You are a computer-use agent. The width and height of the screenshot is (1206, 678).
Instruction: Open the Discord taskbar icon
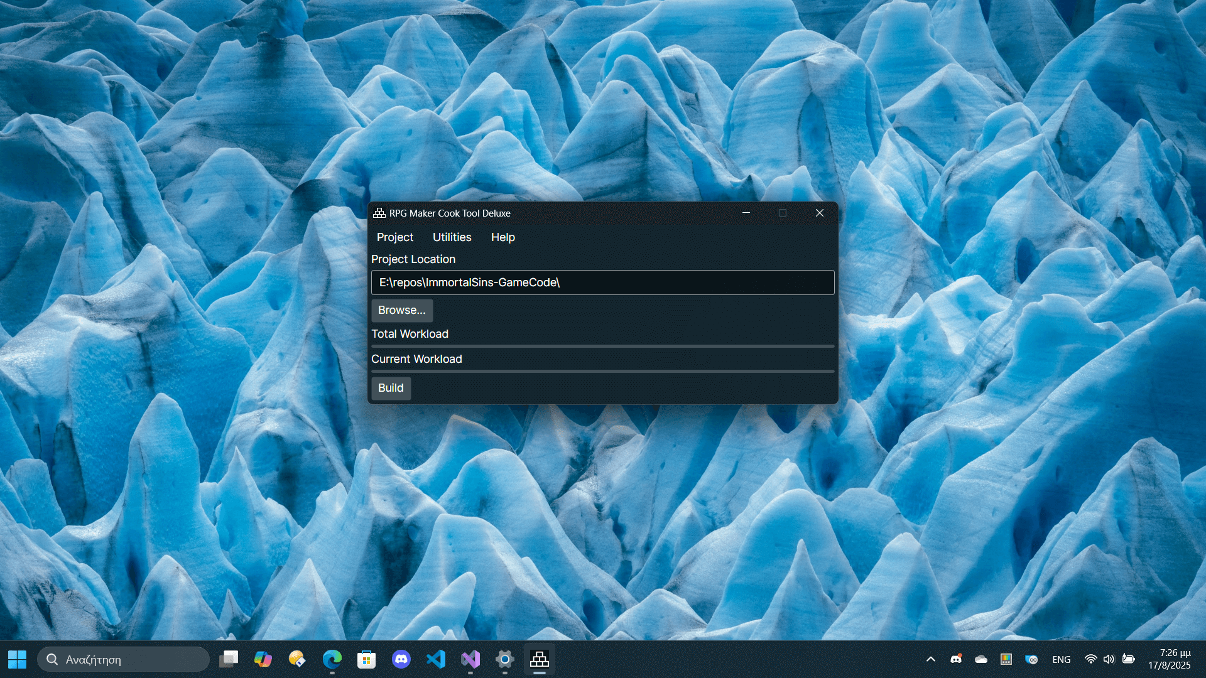(x=401, y=659)
